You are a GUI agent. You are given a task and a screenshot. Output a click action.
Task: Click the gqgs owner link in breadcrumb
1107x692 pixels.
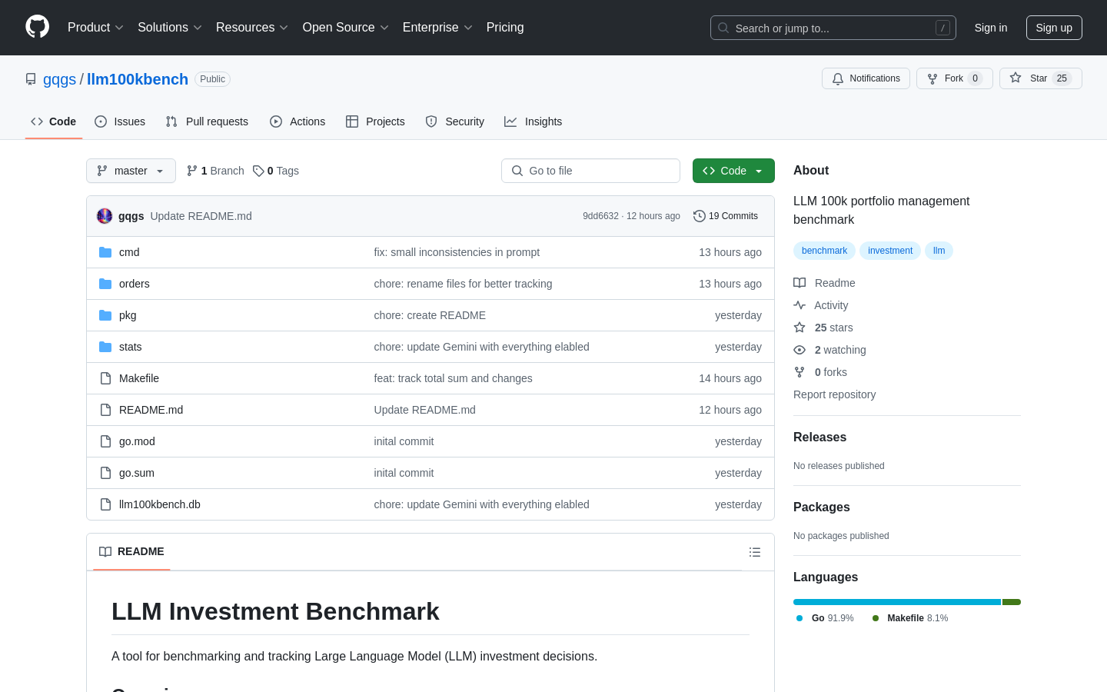pos(59,79)
